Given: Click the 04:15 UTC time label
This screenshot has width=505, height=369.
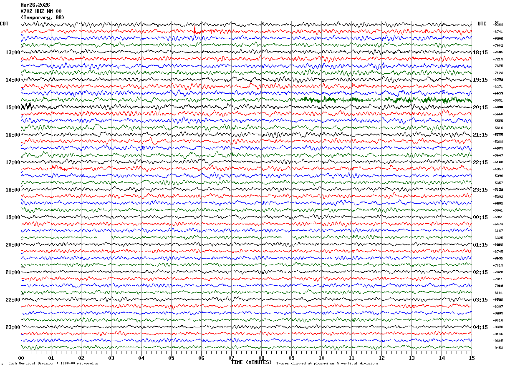Looking at the screenshot, I should (480, 327).
